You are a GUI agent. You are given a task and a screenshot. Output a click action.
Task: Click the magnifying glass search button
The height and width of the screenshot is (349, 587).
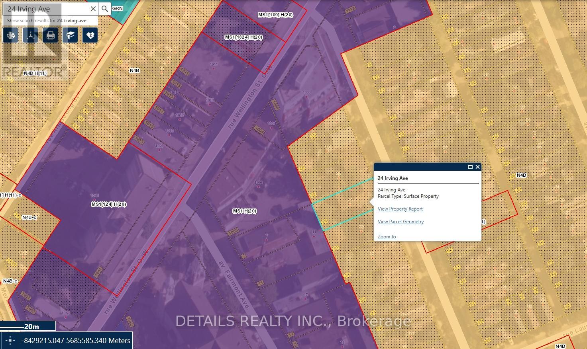click(105, 9)
